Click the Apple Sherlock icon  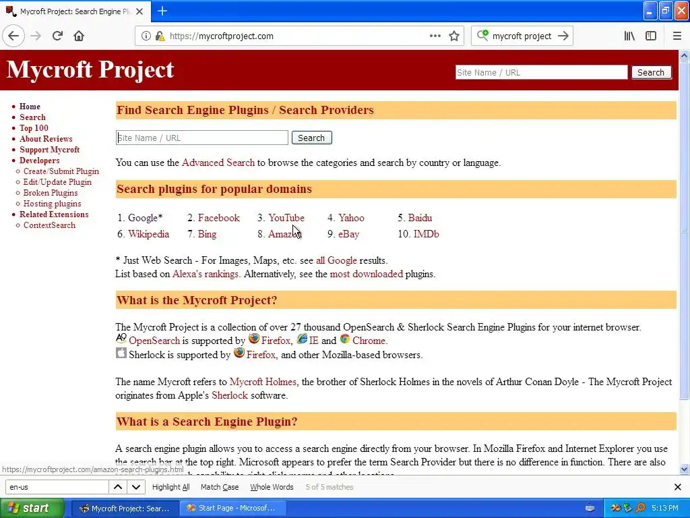(x=121, y=353)
